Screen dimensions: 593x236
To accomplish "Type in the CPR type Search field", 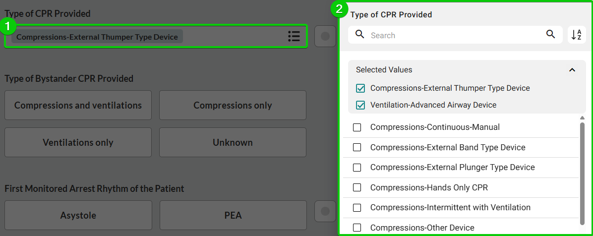I will tap(456, 35).
